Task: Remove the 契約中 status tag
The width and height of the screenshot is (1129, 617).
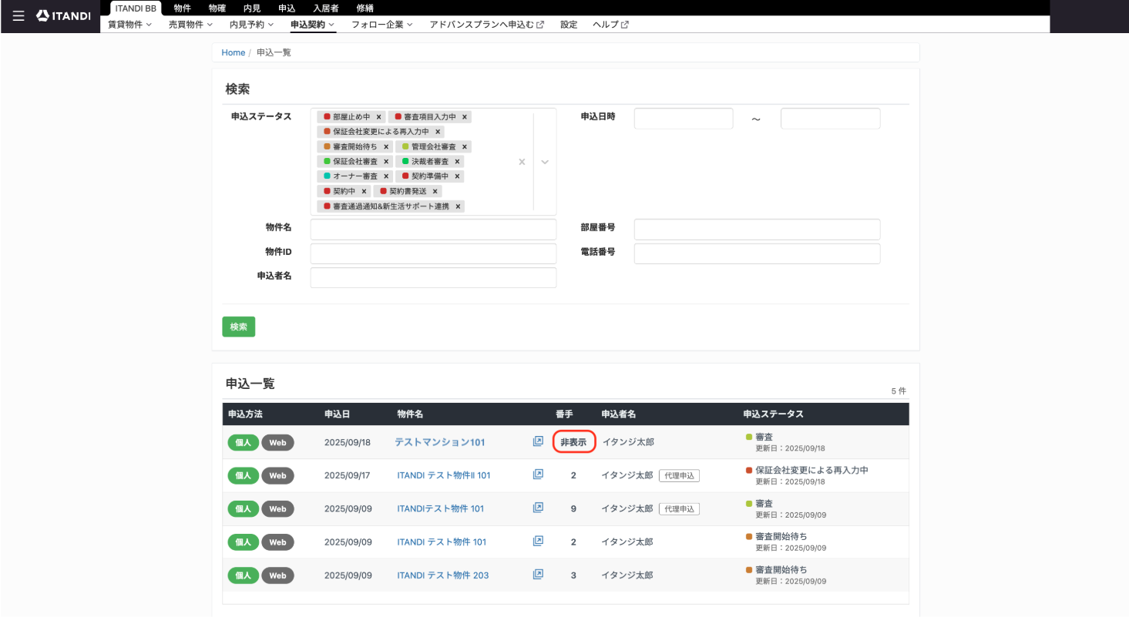Action: click(x=365, y=191)
